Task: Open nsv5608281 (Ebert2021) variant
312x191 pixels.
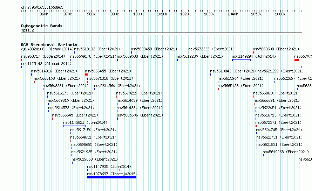Action: point(66,86)
